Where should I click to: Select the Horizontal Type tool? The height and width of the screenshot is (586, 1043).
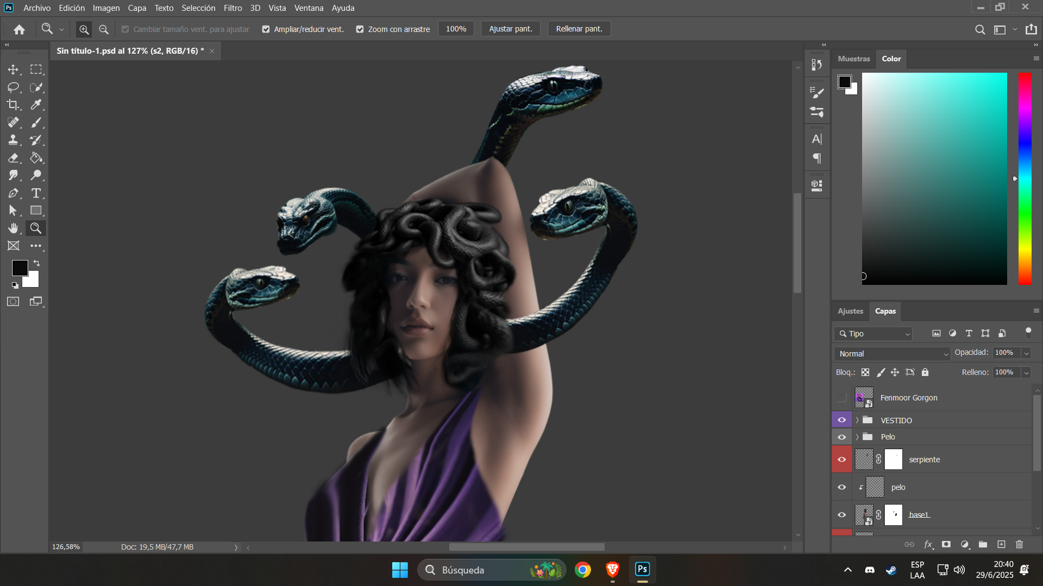coord(36,193)
